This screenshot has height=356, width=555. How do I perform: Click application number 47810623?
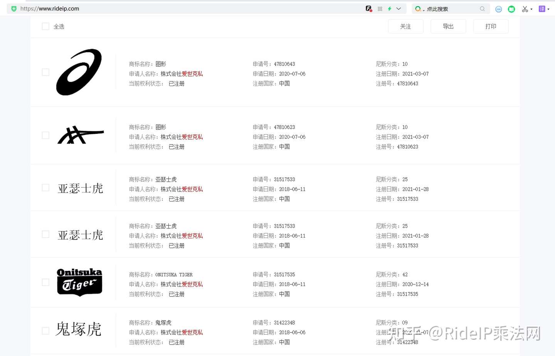point(284,127)
